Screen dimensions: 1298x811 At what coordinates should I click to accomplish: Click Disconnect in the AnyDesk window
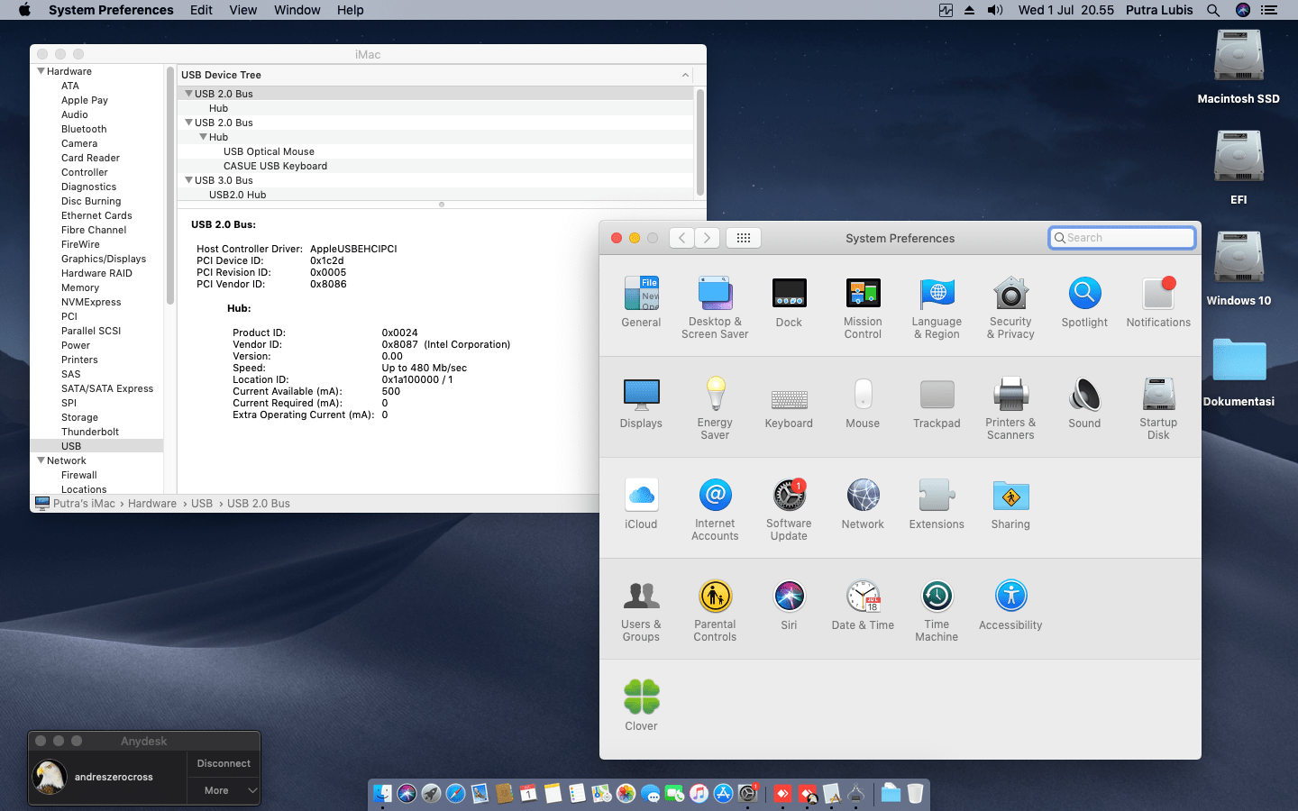pyautogui.click(x=223, y=763)
